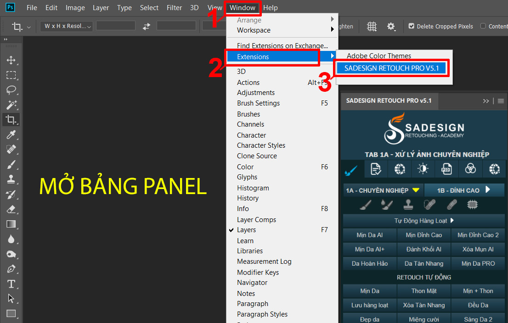The image size is (508, 323).
Task: Click the Đánh Khối AI button
Action: pyautogui.click(x=424, y=250)
